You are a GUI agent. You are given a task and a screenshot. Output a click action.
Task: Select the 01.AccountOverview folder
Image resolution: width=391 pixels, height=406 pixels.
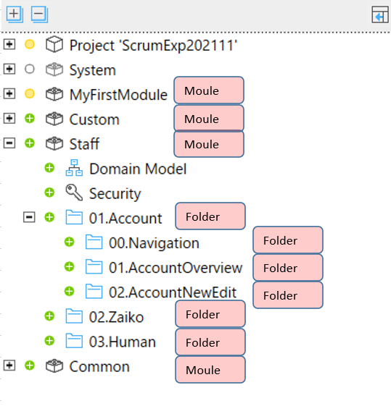click(176, 268)
